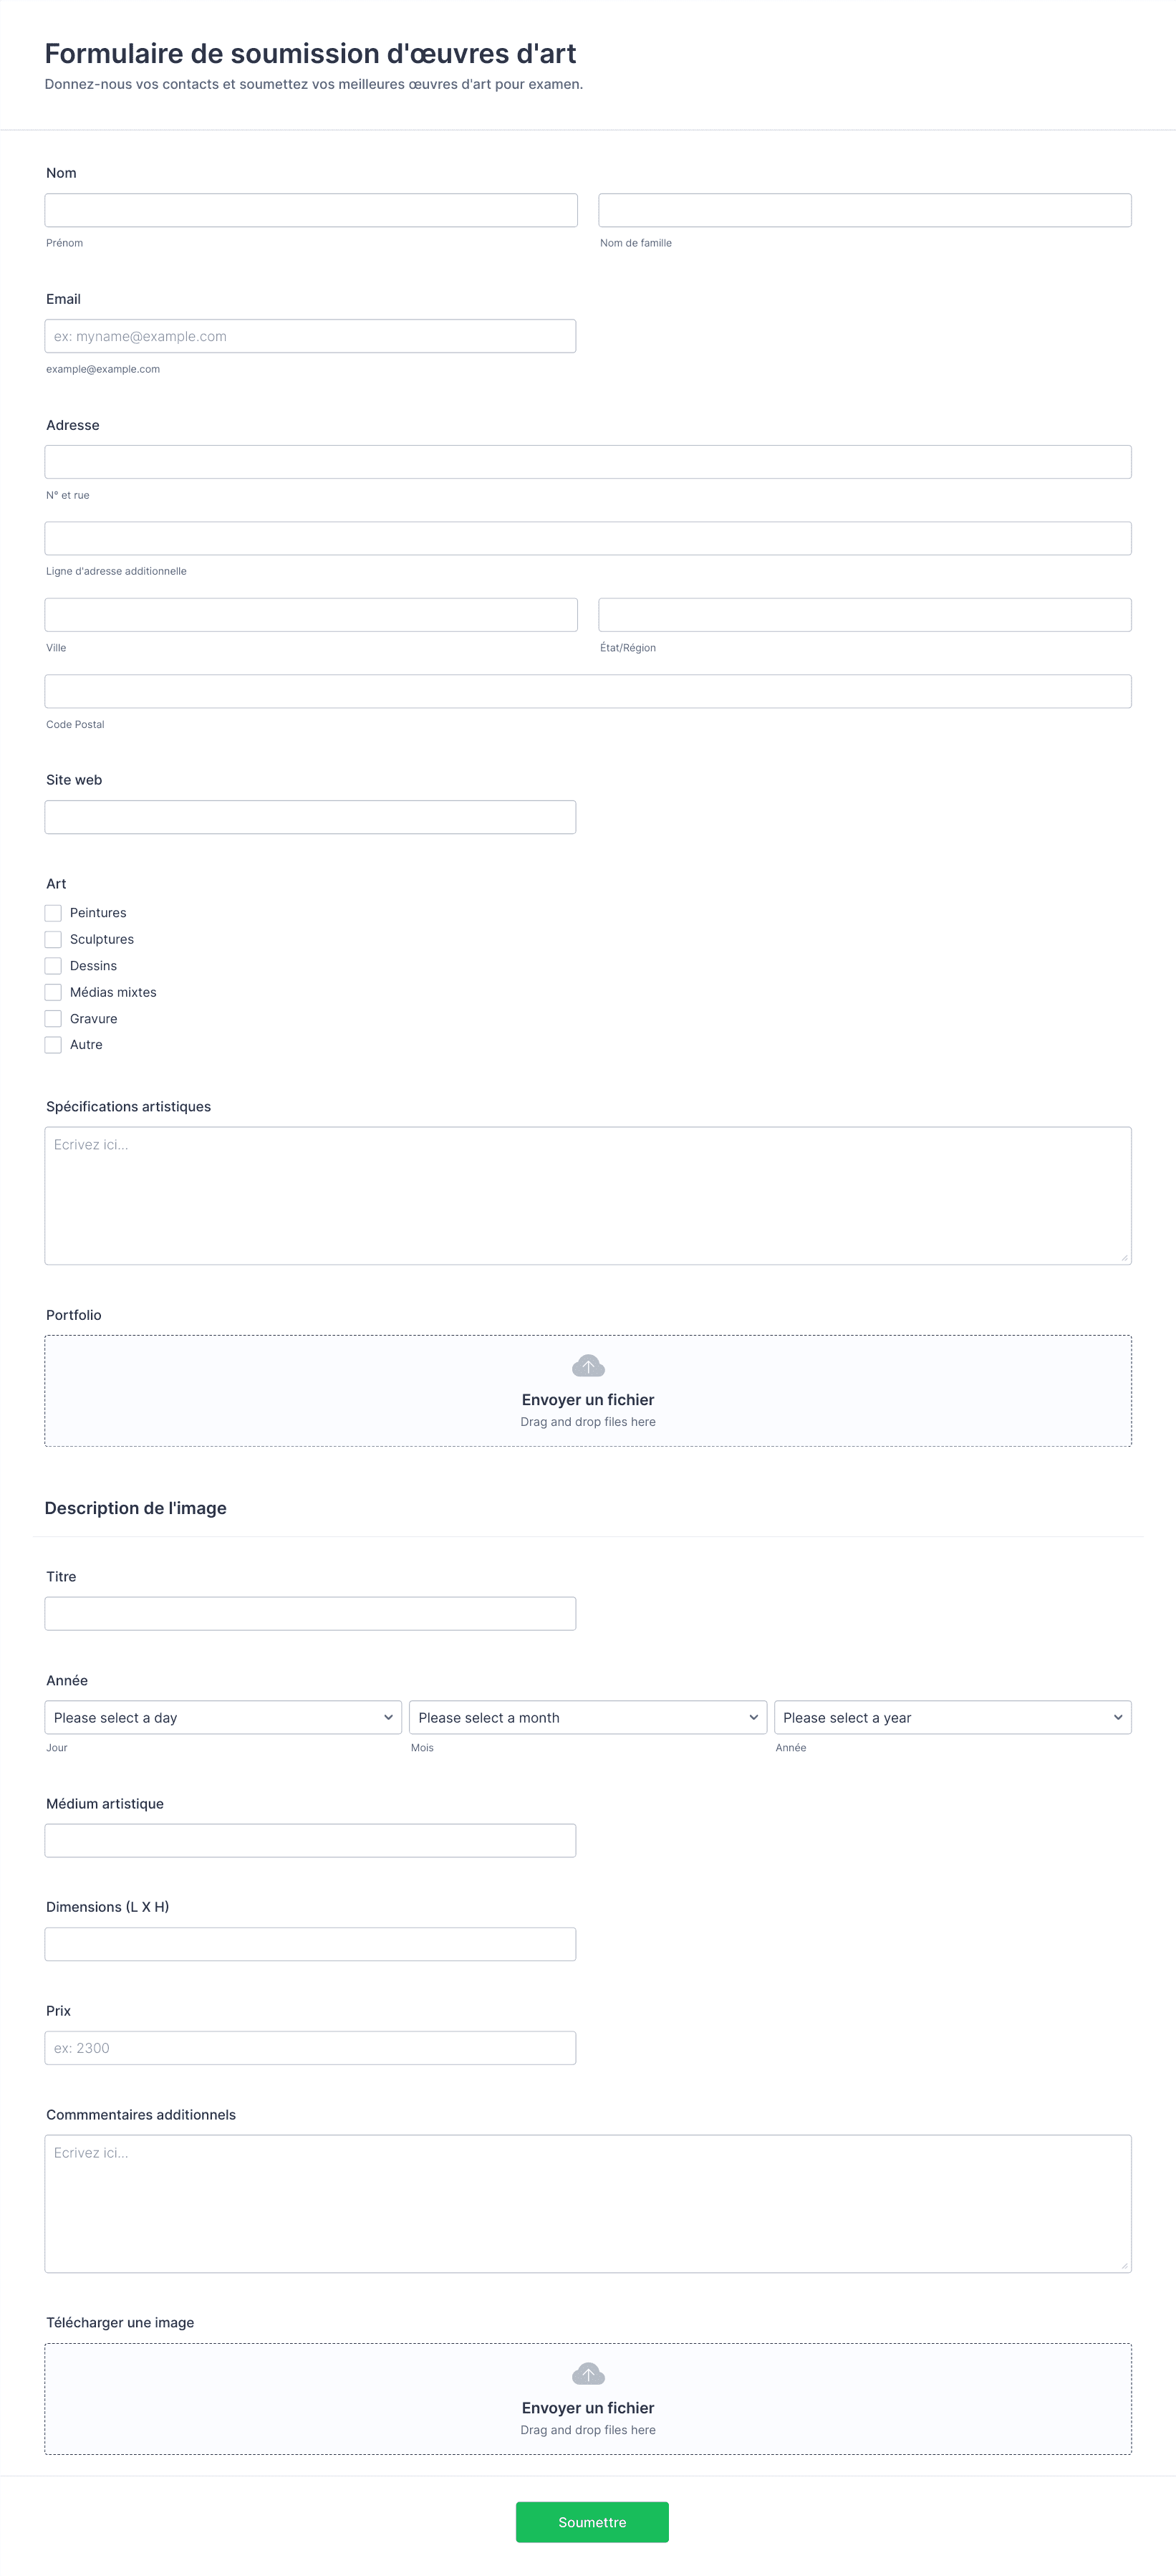This screenshot has width=1176, height=2576.
Task: Select the Code Postal field
Action: (x=587, y=691)
